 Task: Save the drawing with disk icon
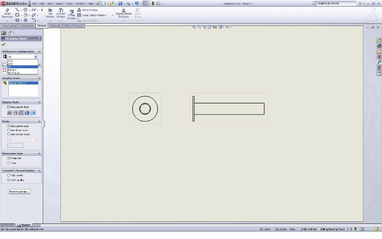click(120, 4)
